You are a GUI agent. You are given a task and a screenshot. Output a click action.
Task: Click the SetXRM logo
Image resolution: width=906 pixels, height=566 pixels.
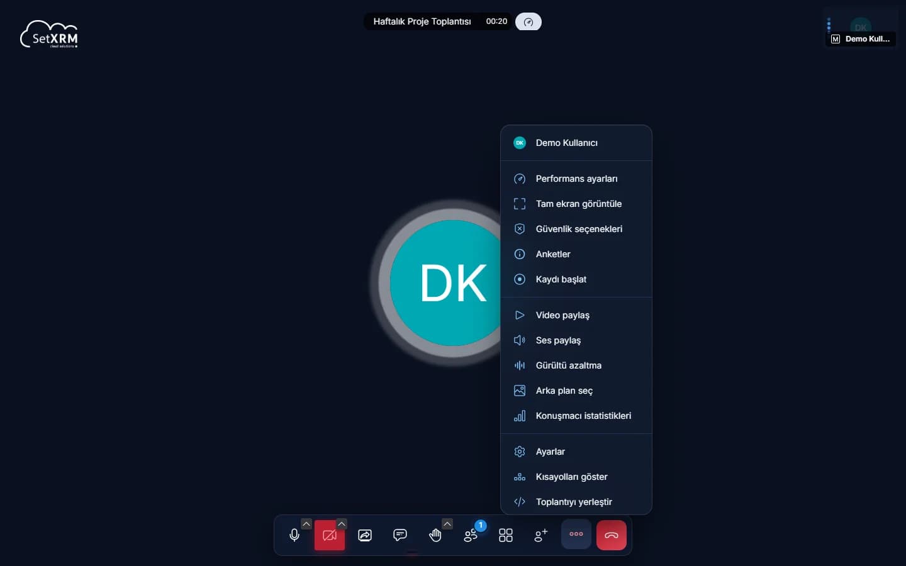pyautogui.click(x=49, y=35)
